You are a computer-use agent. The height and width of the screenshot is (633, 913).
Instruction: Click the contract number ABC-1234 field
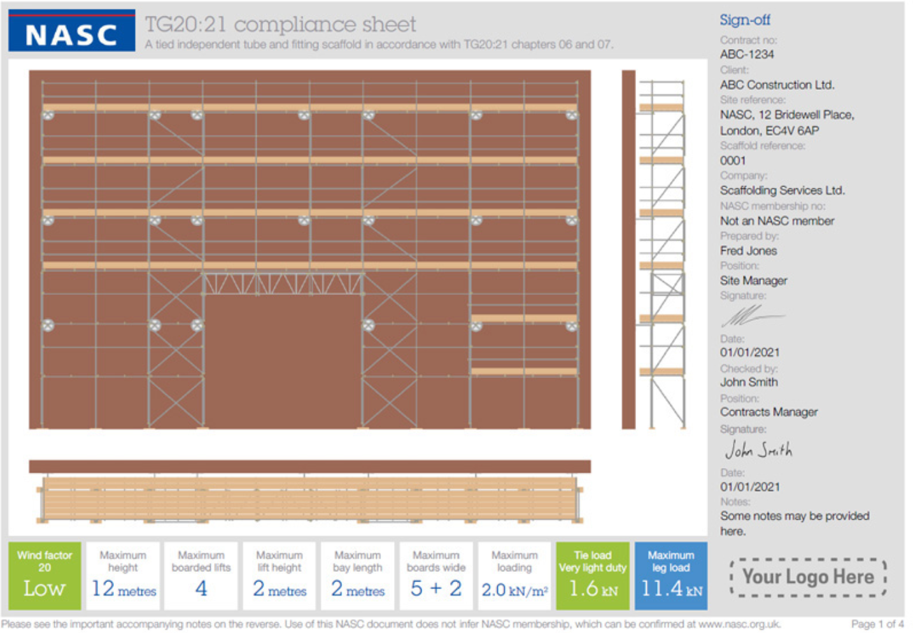747,54
